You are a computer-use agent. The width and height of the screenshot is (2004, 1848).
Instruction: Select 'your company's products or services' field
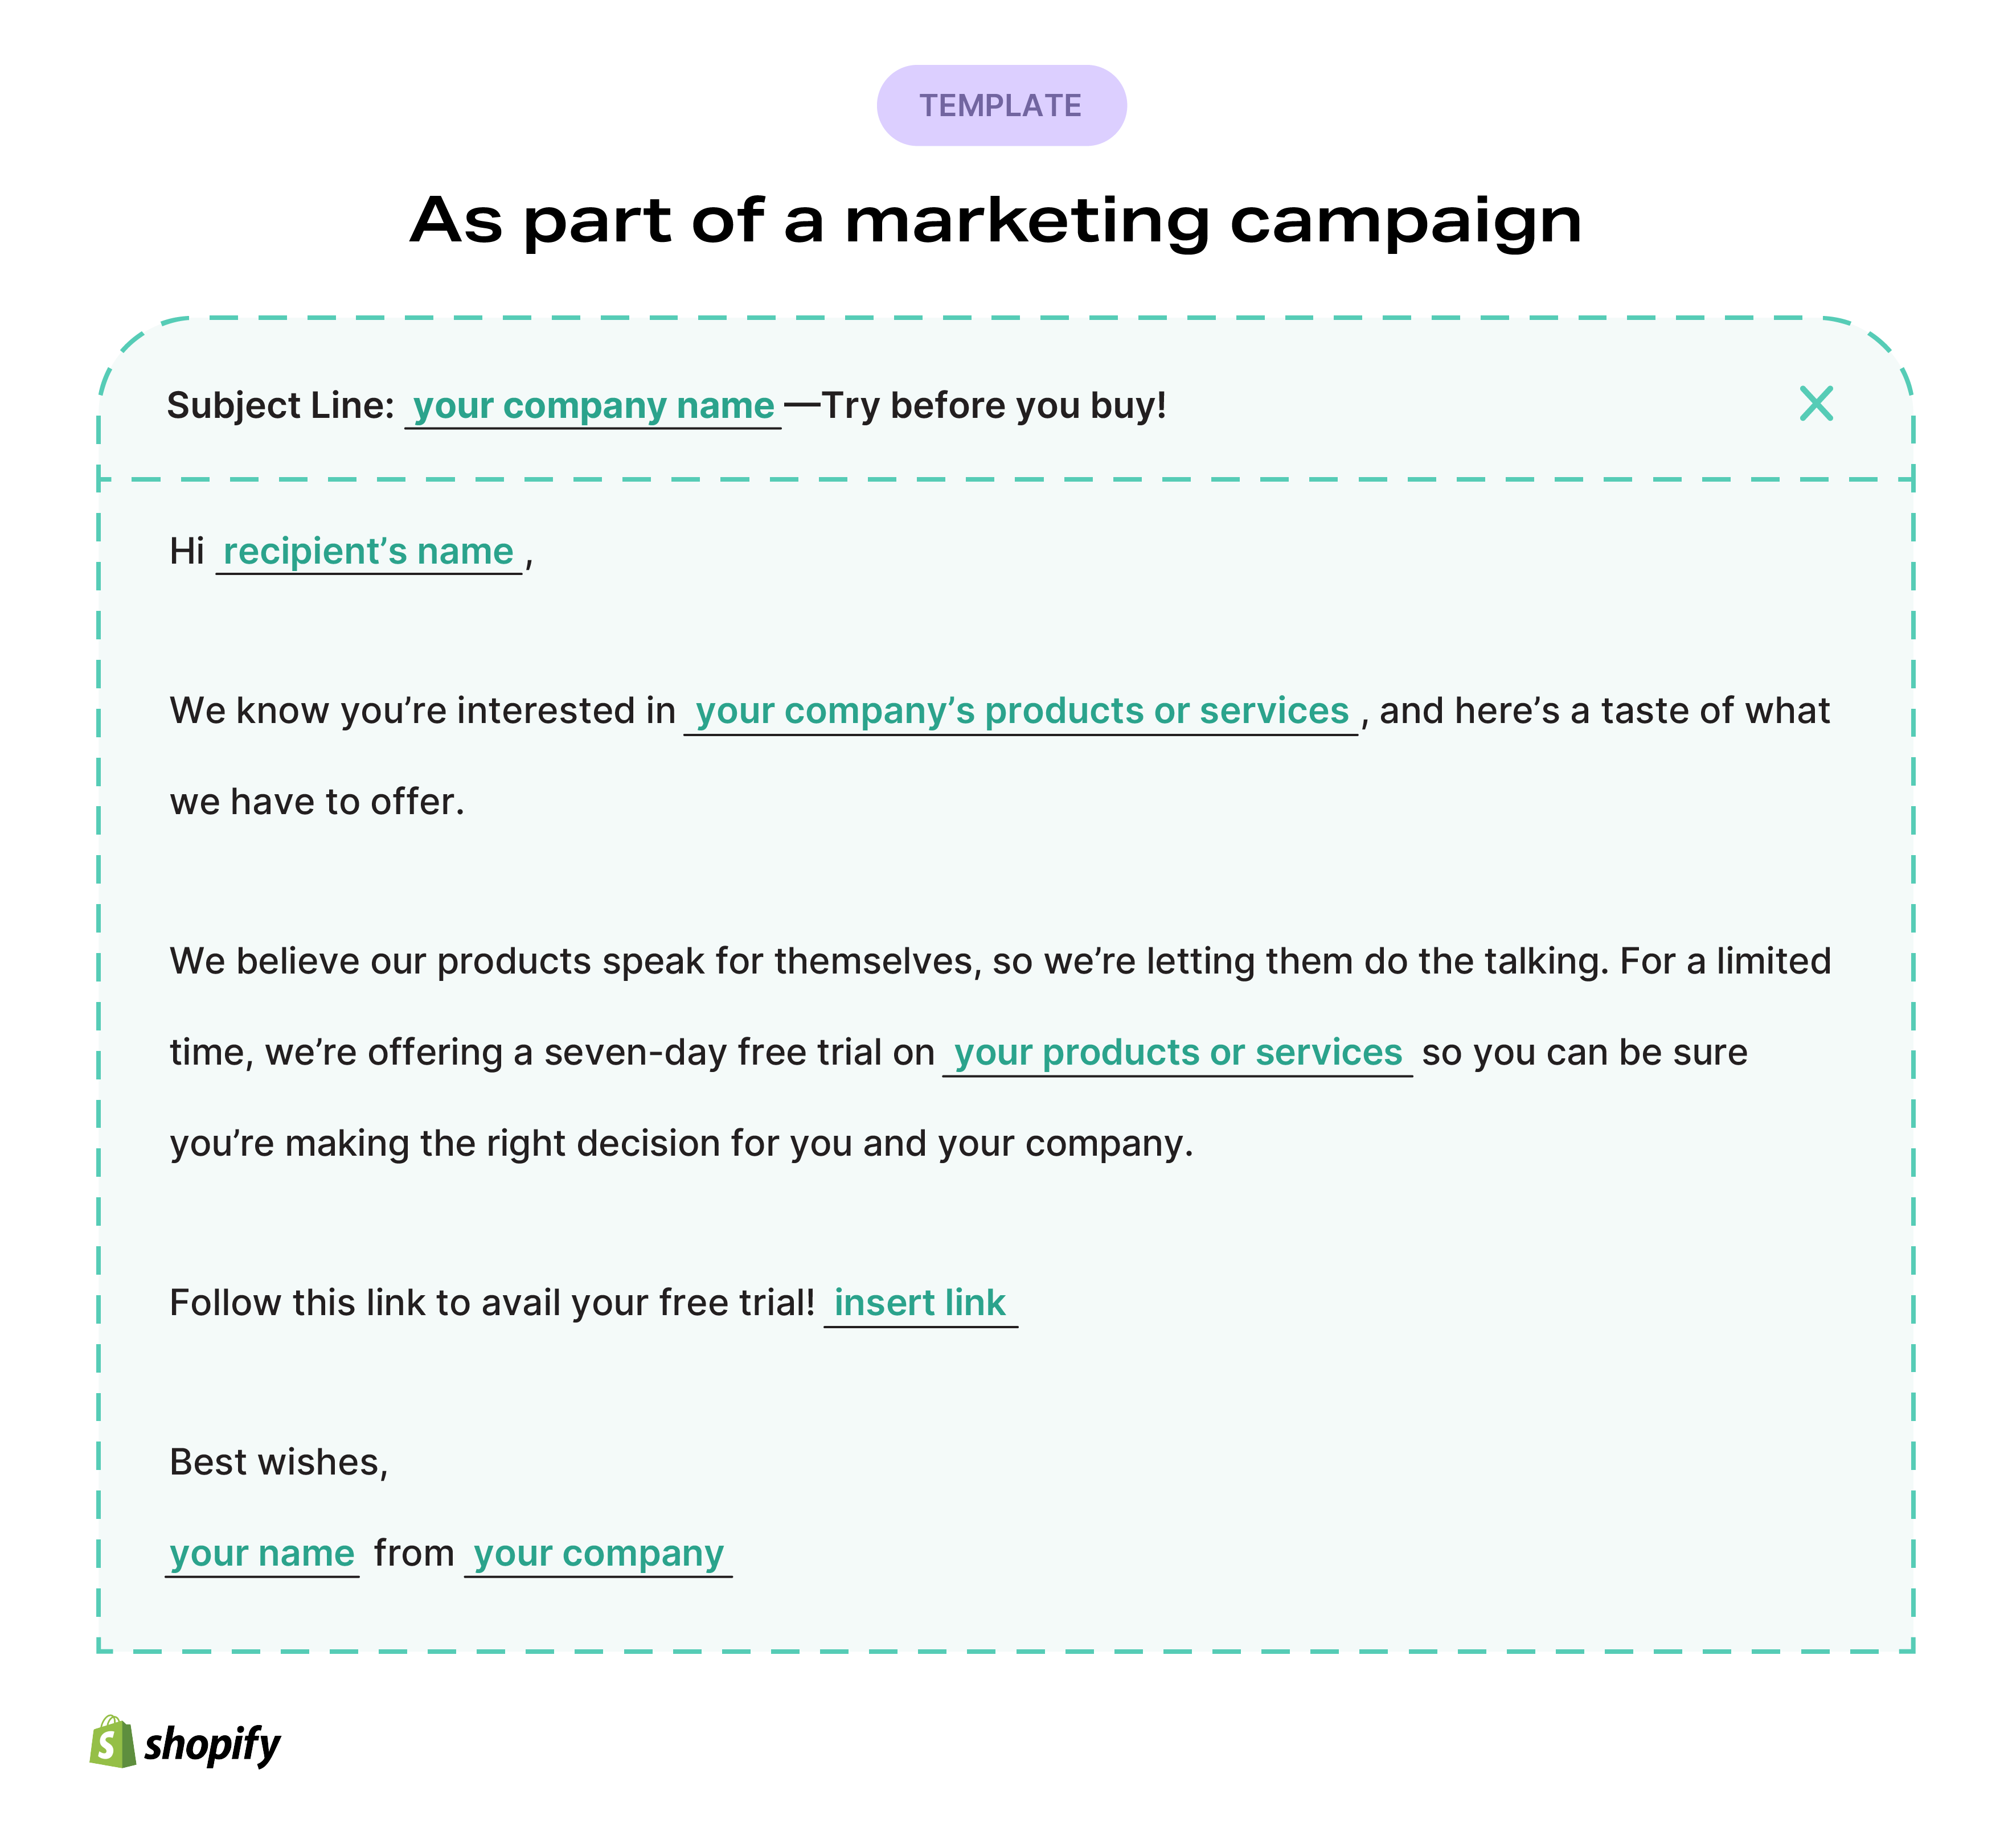click(1022, 711)
